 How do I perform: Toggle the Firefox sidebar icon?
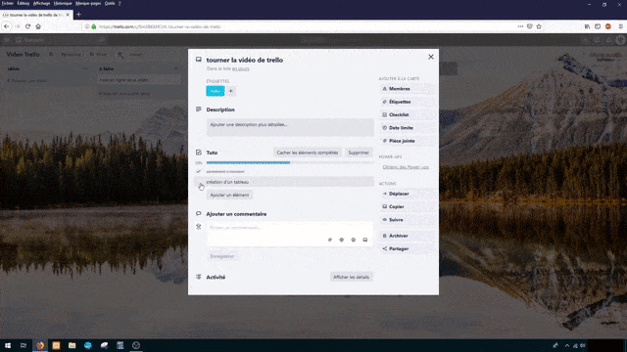598,26
